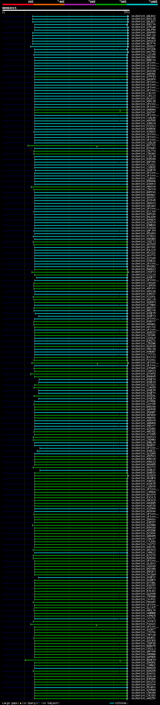Screen dimensions: 160x705
Task: Click the red ~20% identity legend segment
Action: coord(18,5)
